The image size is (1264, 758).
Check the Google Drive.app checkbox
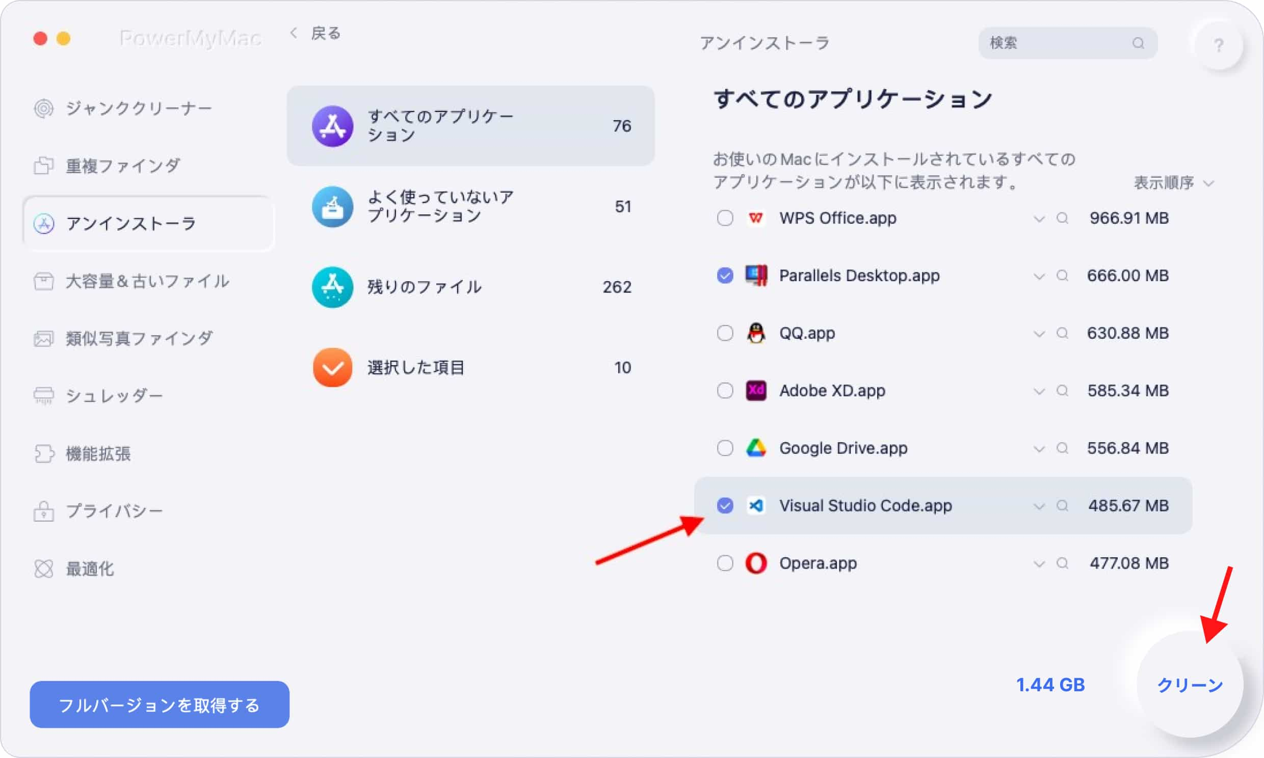tap(724, 448)
